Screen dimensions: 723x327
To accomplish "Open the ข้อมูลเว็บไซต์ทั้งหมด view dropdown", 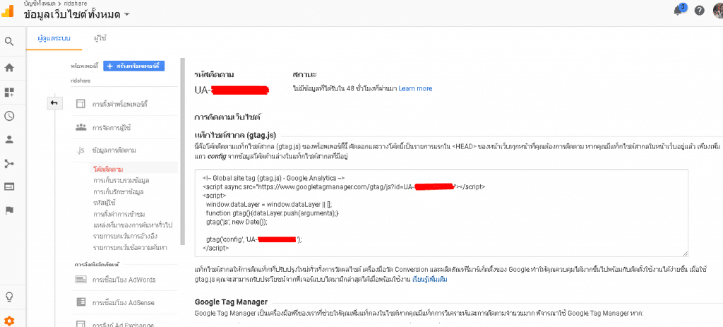I will [x=76, y=14].
